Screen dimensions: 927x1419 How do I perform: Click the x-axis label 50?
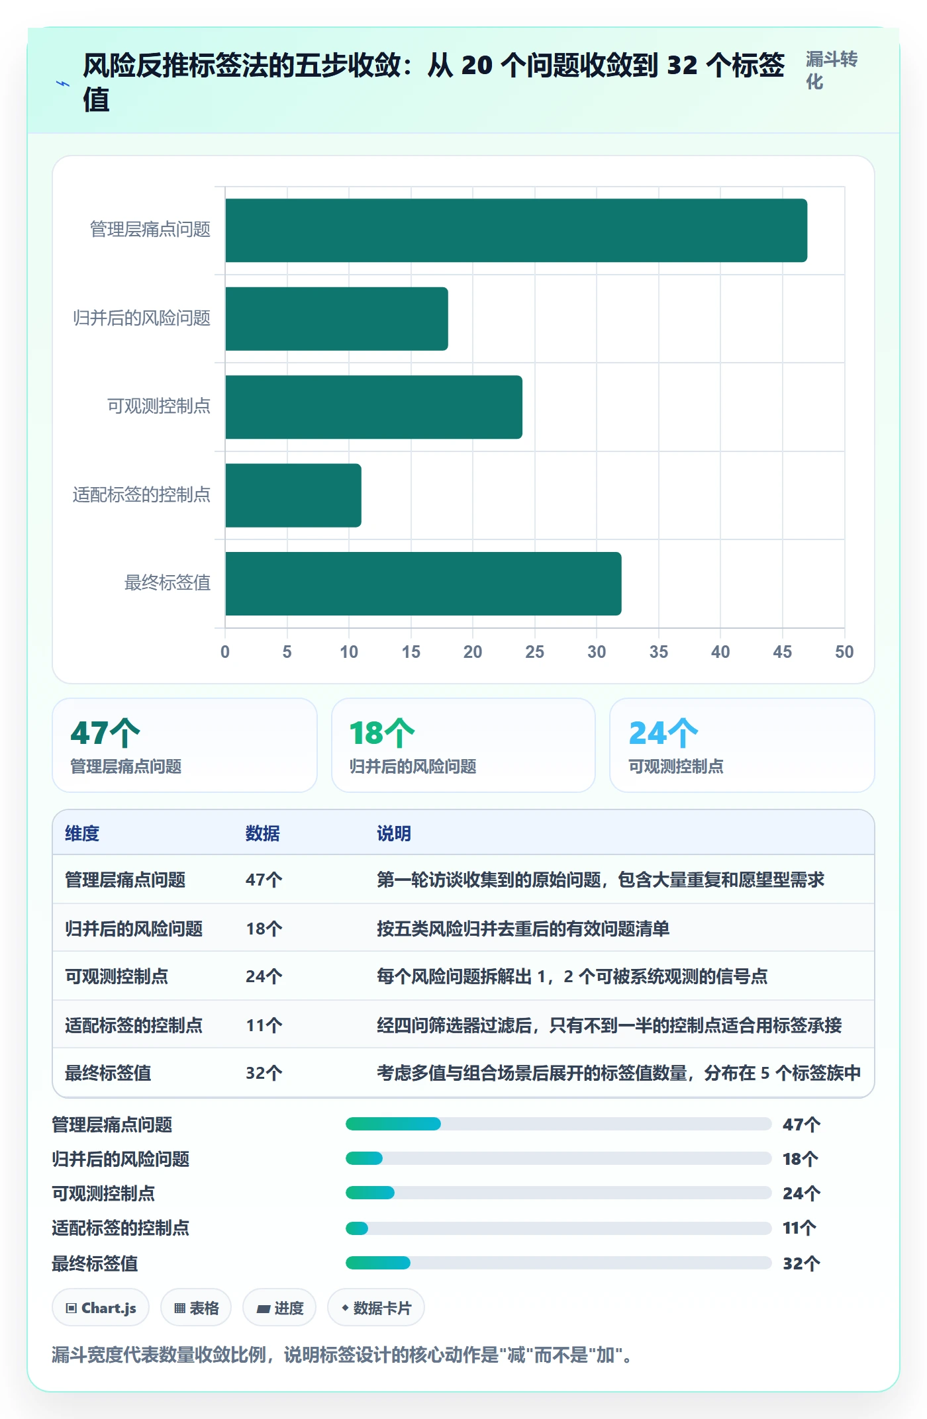click(844, 652)
